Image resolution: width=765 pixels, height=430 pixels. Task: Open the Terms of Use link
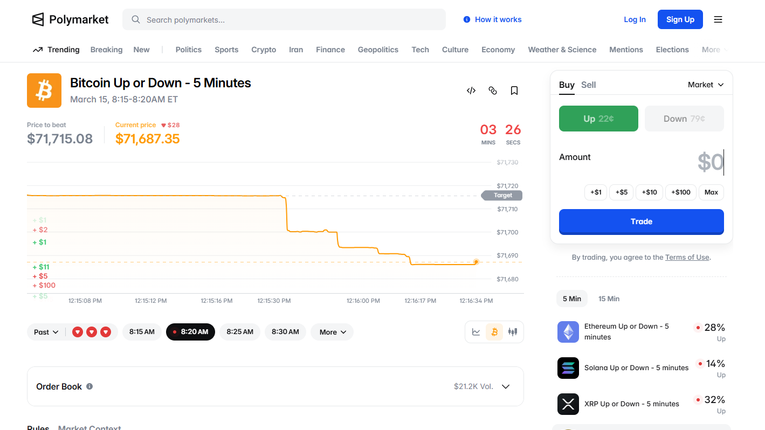687,257
